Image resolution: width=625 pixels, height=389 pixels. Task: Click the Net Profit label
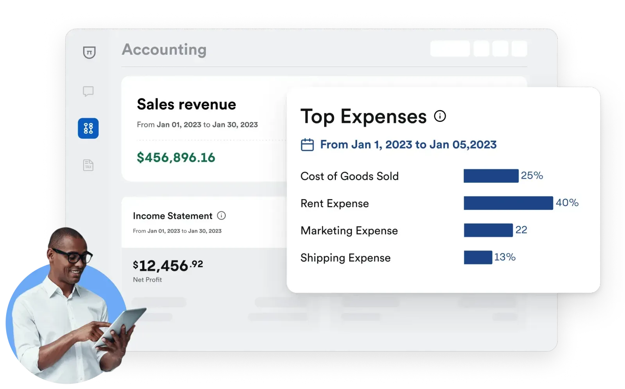tap(147, 280)
